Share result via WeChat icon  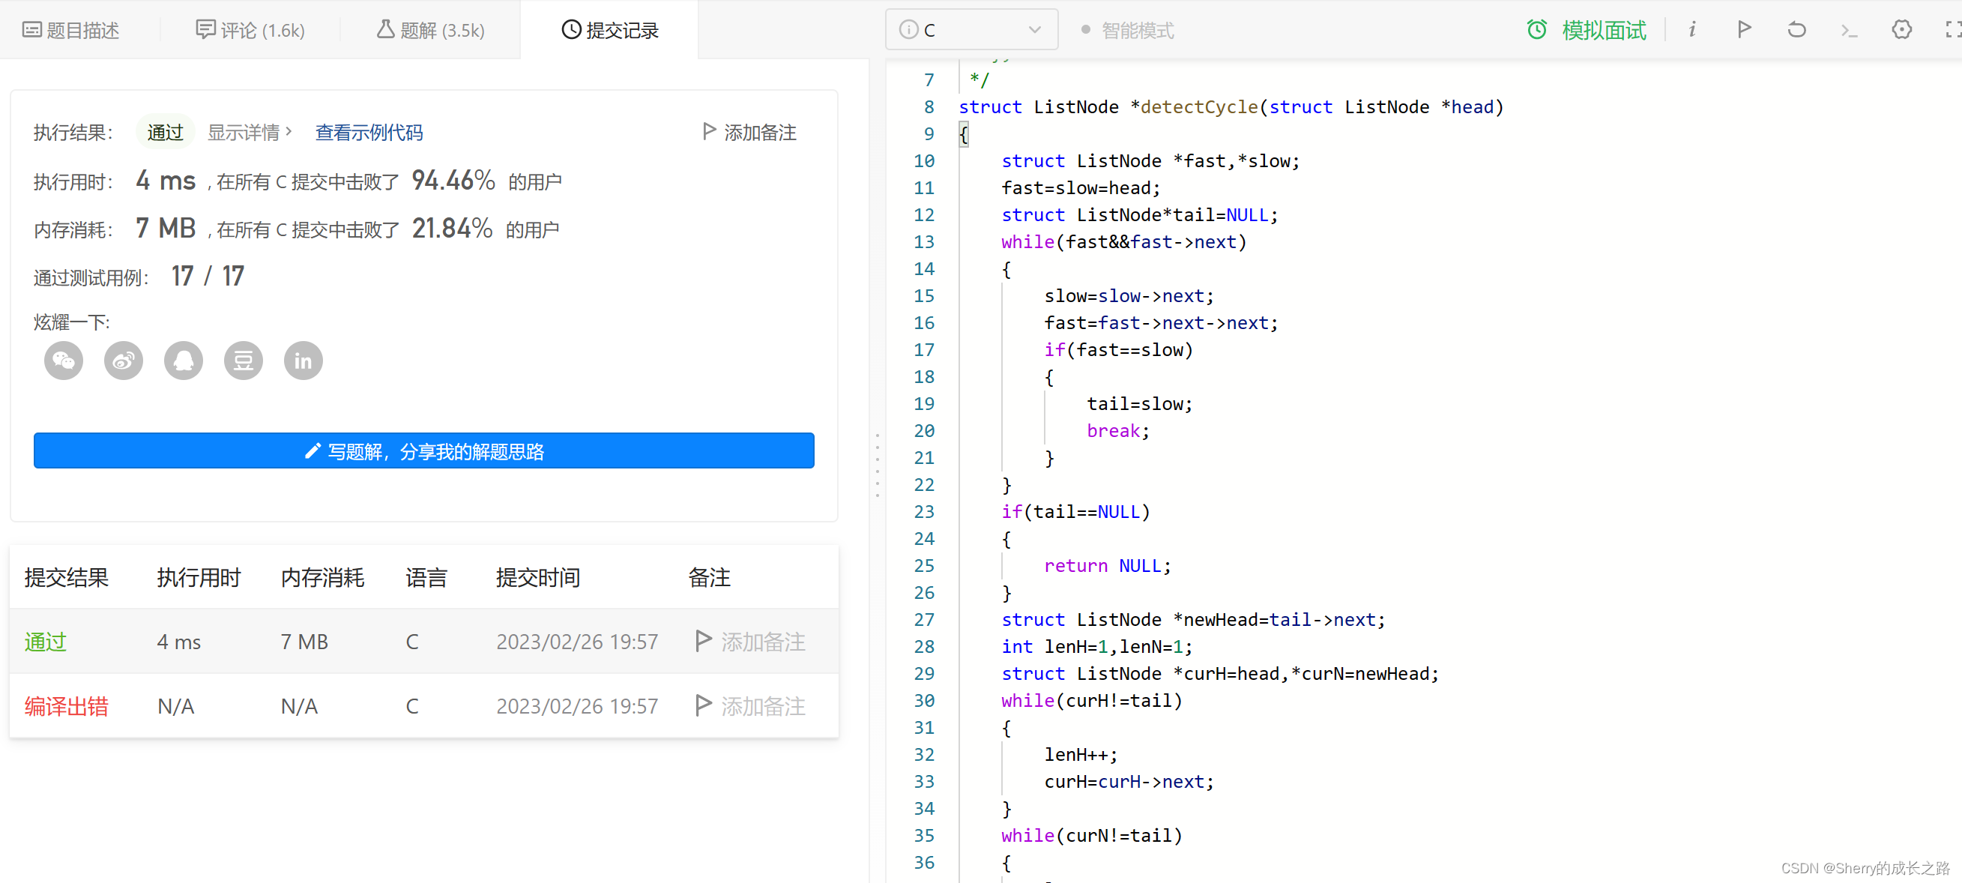[x=63, y=361]
